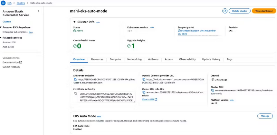Click the upgrade insights count 1

(x=133, y=46)
